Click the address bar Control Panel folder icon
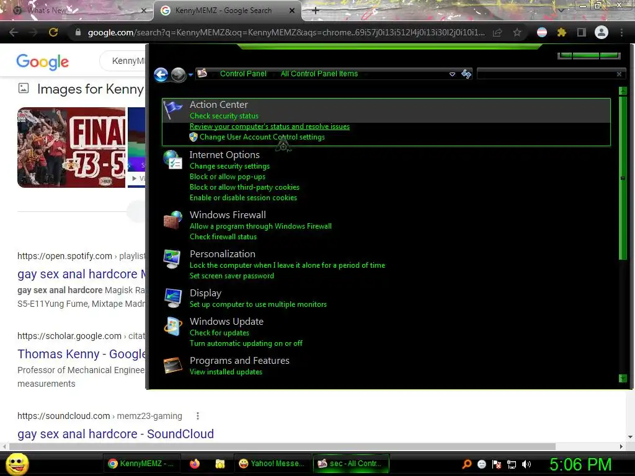Image resolution: width=635 pixels, height=476 pixels. click(x=202, y=73)
